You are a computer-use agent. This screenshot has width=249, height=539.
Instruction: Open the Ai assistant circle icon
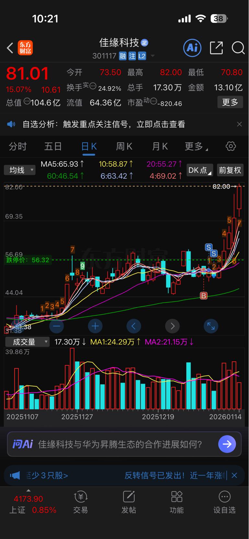point(192,48)
